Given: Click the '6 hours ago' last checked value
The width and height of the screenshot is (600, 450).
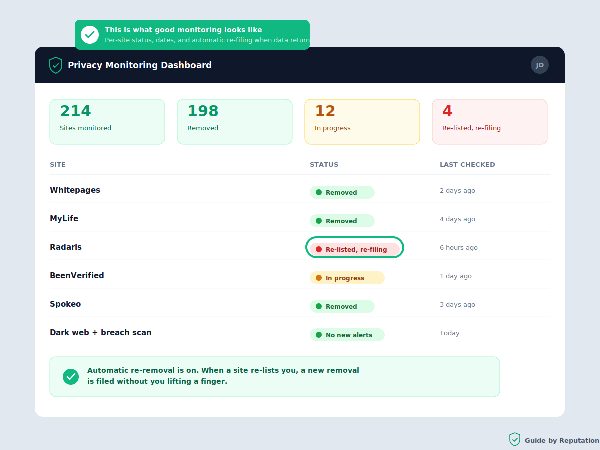Looking at the screenshot, I should click(459, 248).
